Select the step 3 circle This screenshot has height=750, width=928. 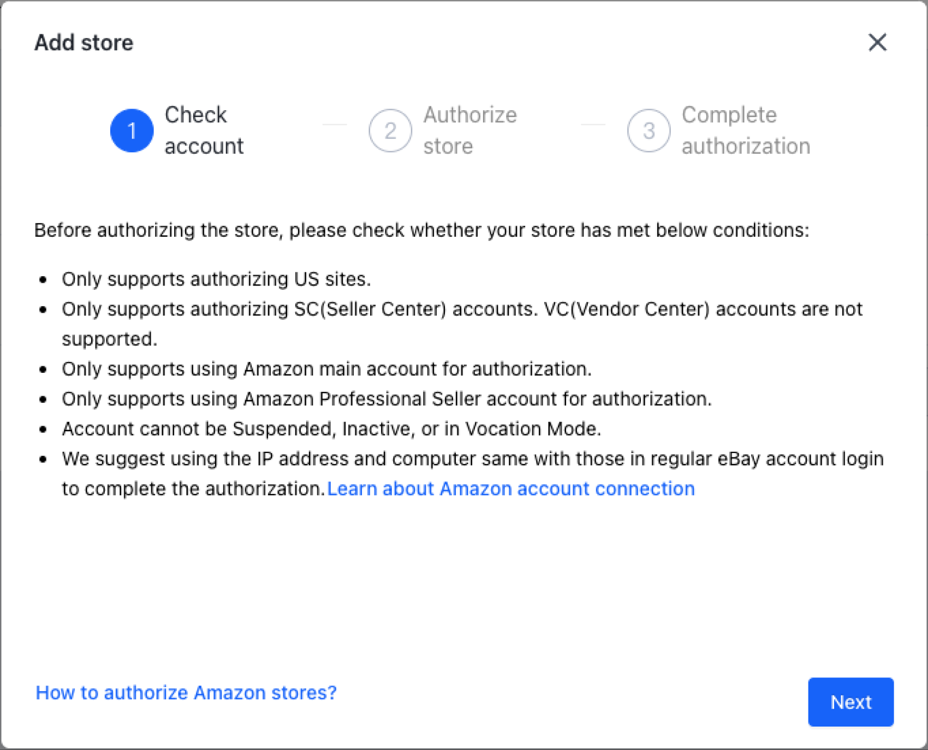coord(647,130)
